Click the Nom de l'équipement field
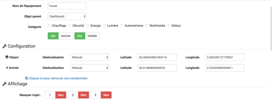This screenshot has height=103, width=272. (67, 6)
